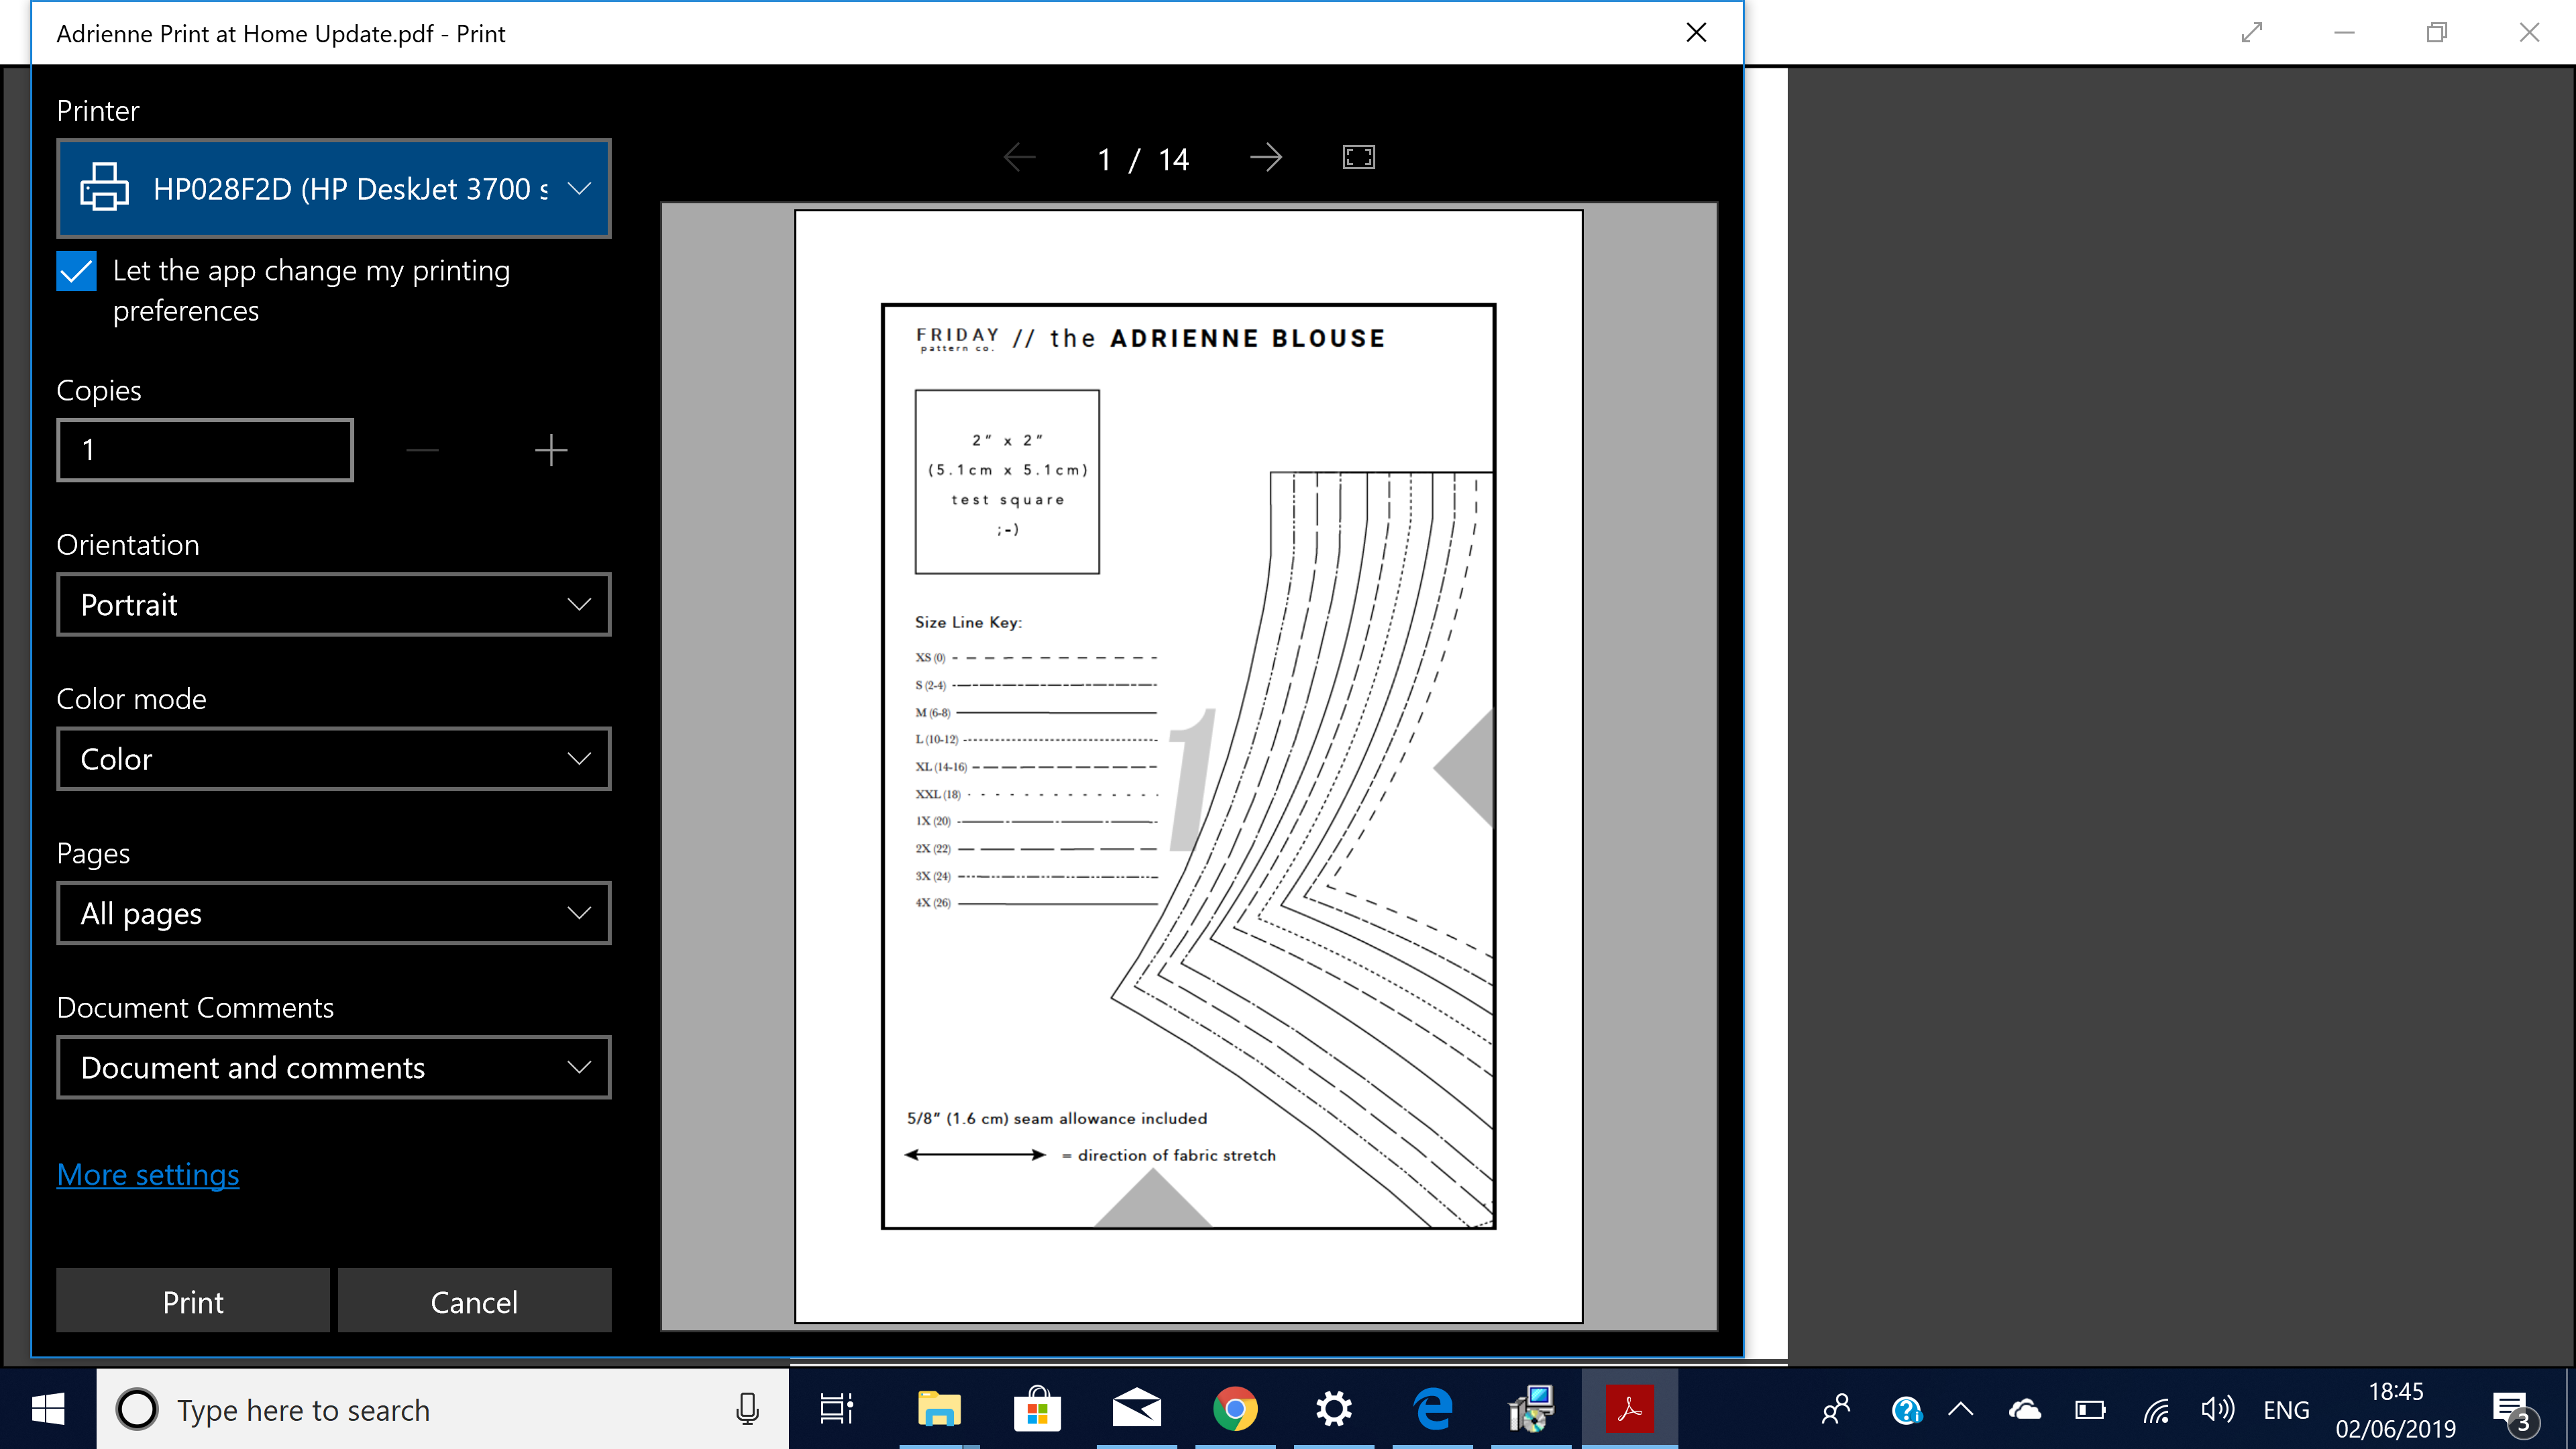Close the Print dialog
The image size is (2576, 1449).
click(x=1696, y=33)
